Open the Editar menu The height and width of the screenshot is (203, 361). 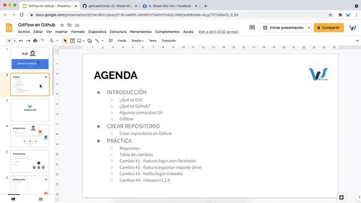coord(38,32)
